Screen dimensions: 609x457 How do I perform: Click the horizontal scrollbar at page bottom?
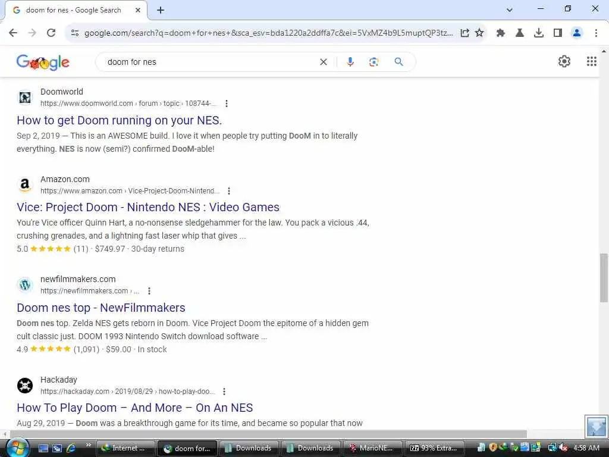268,434
